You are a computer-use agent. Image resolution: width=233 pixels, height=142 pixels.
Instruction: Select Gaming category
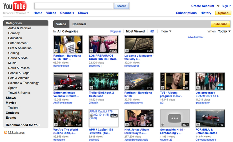tap(14, 53)
